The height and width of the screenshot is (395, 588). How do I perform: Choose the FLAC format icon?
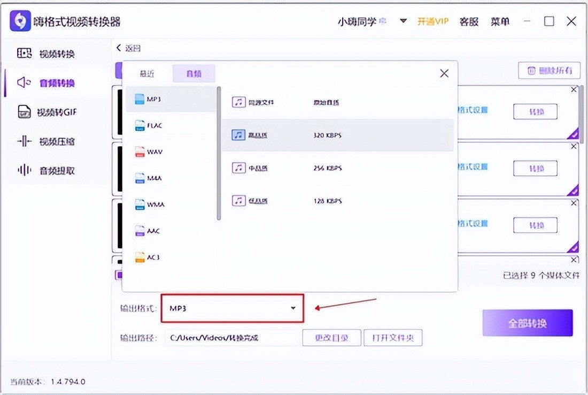click(140, 126)
